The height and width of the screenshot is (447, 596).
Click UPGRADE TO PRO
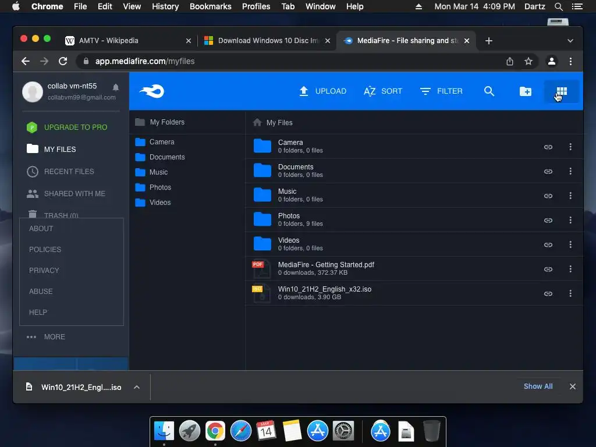tap(67, 127)
